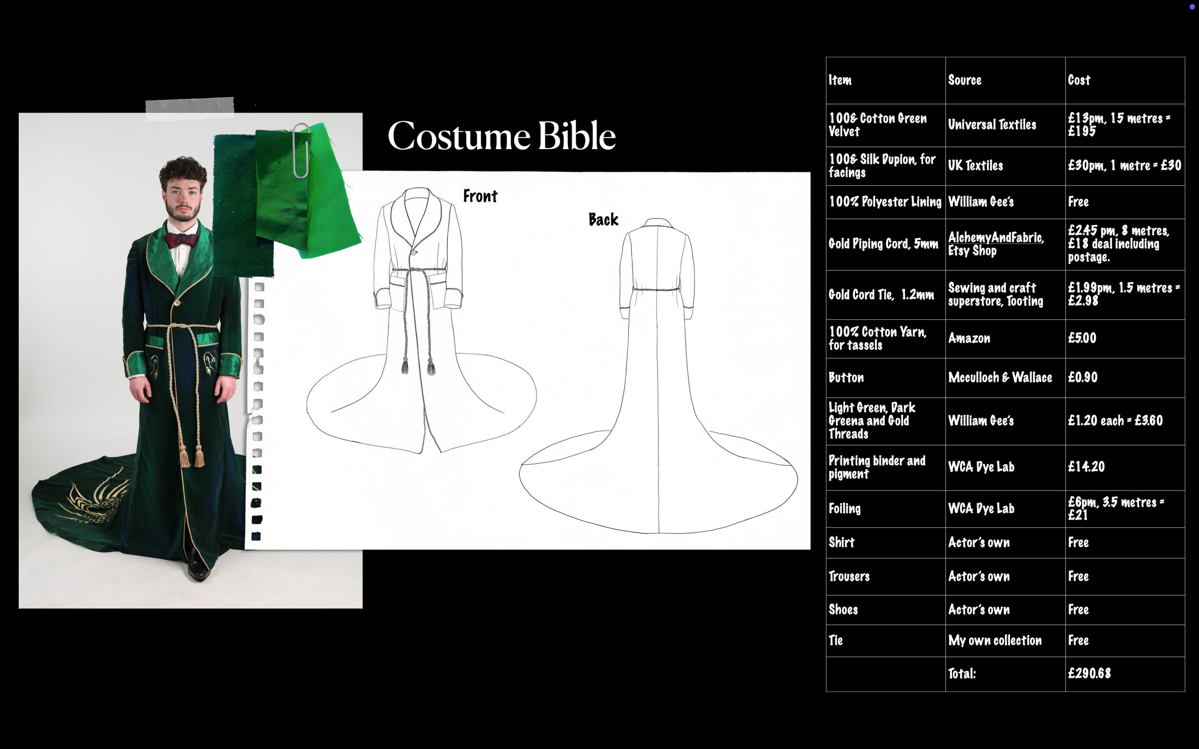1199x749 pixels.
Task: Click the AlchemyAndFabric Etsy shop link
Action: click(995, 238)
